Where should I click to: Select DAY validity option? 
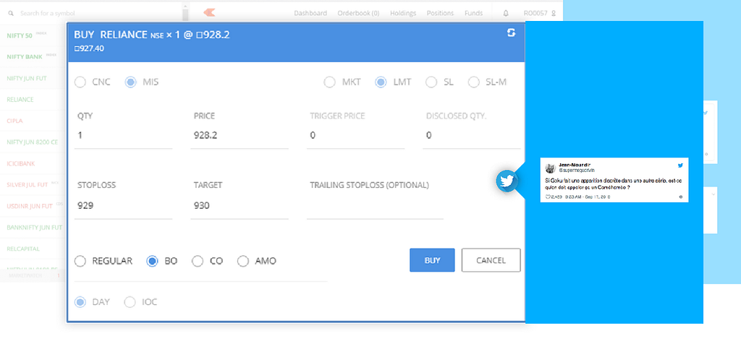pos(80,302)
